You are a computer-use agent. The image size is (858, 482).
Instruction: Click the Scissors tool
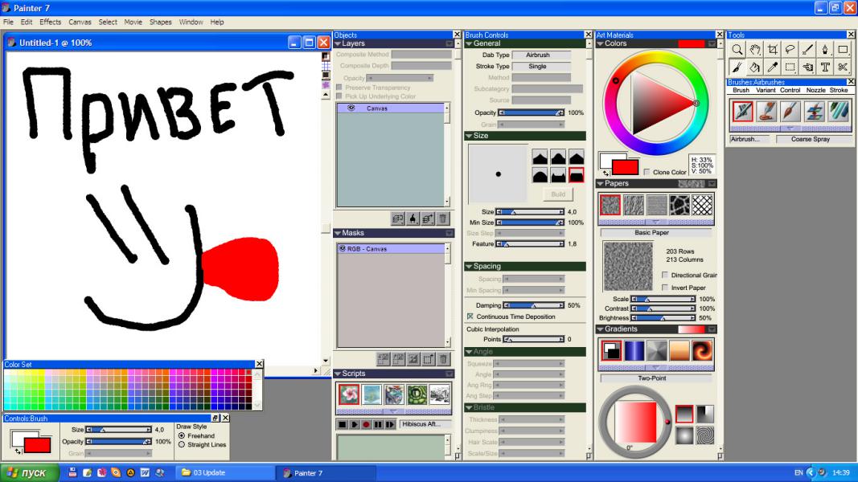[843, 67]
